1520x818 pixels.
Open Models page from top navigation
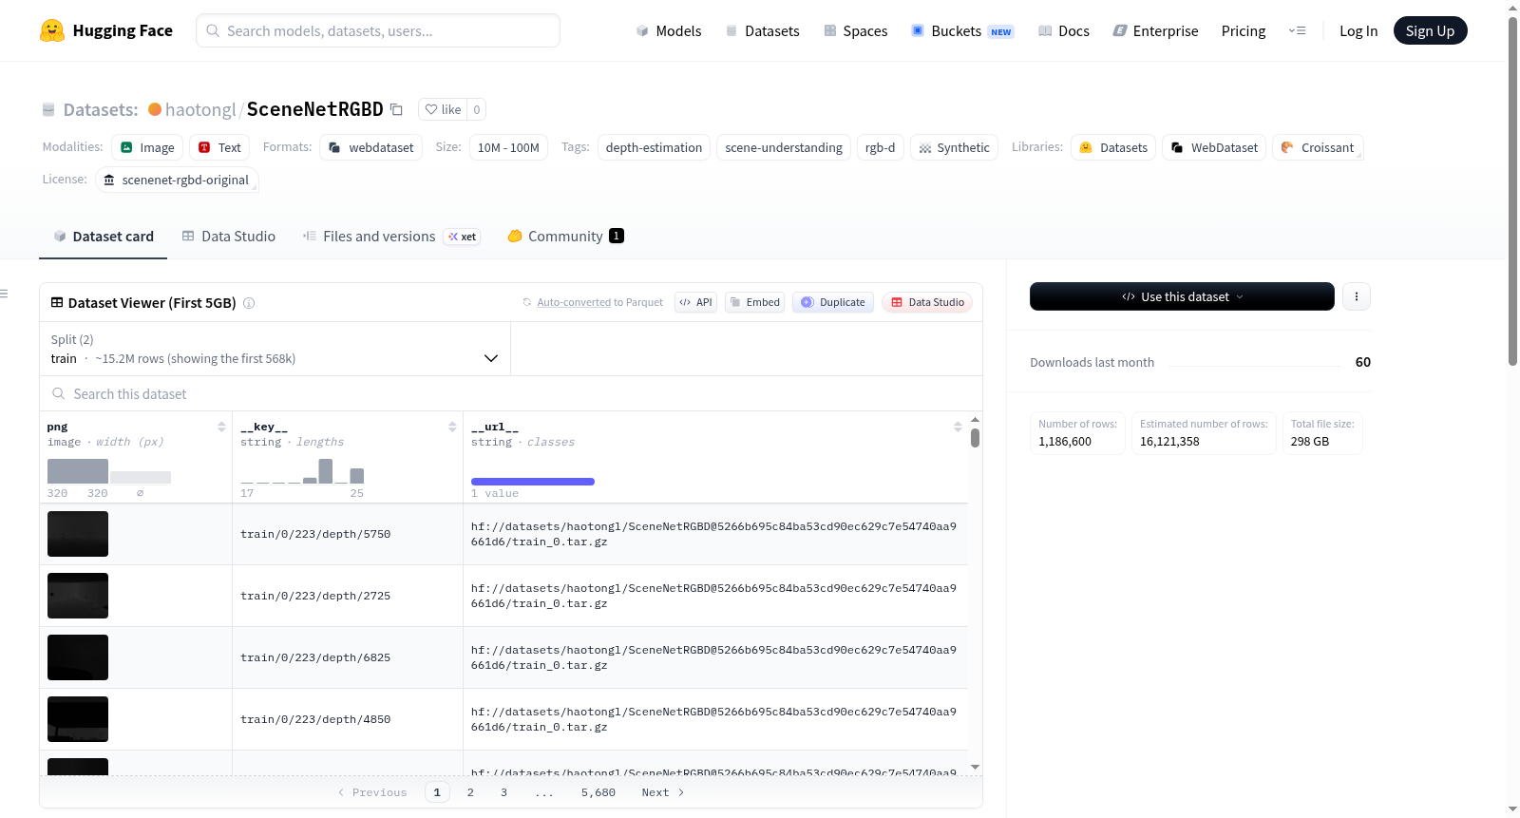(x=669, y=30)
